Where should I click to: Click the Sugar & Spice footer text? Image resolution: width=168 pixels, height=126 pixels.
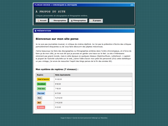(x=84, y=118)
